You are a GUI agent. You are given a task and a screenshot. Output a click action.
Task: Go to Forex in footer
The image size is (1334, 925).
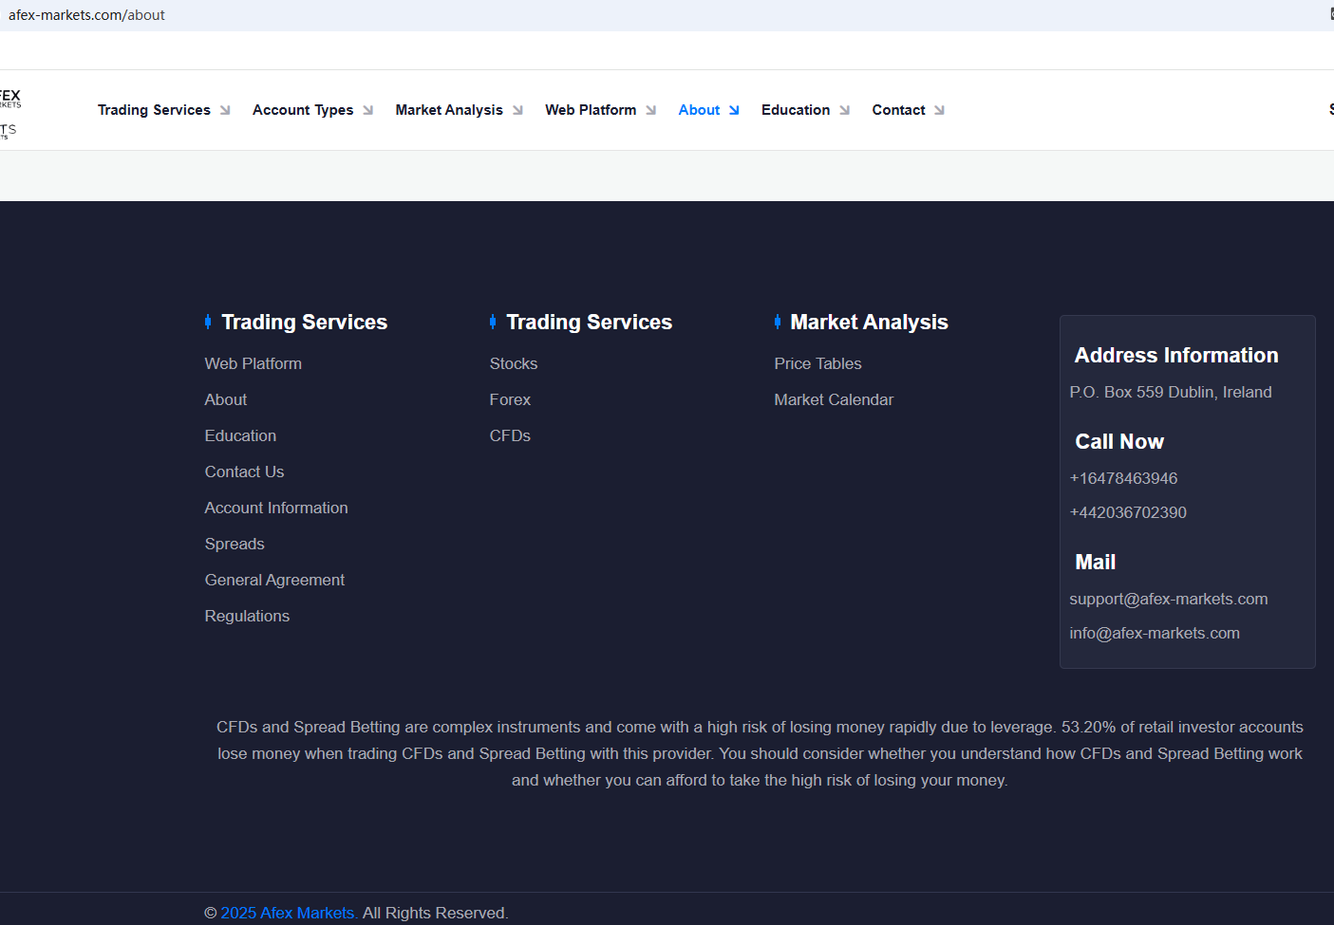510,399
